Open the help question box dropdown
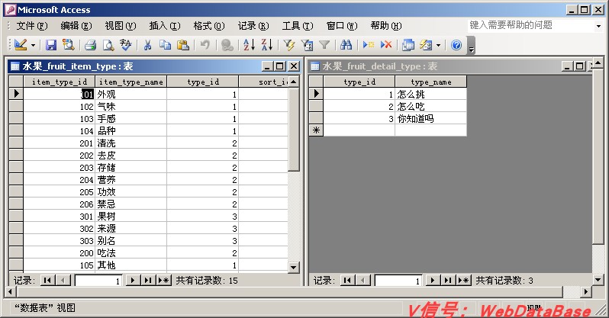The width and height of the screenshot is (609, 318). (598, 26)
